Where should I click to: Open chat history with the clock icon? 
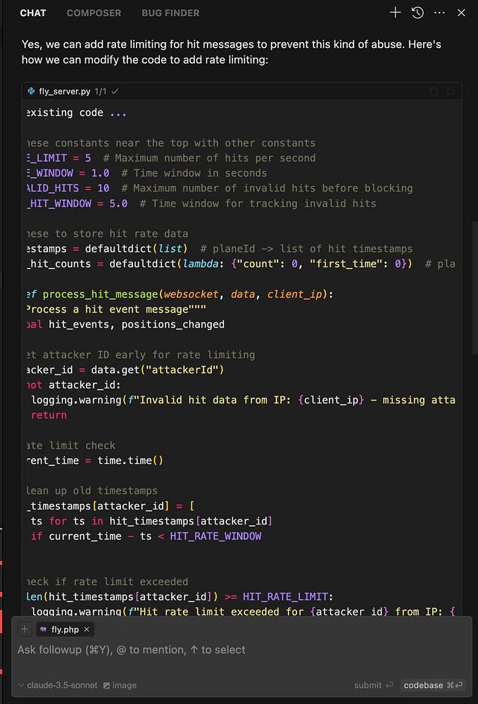(417, 13)
